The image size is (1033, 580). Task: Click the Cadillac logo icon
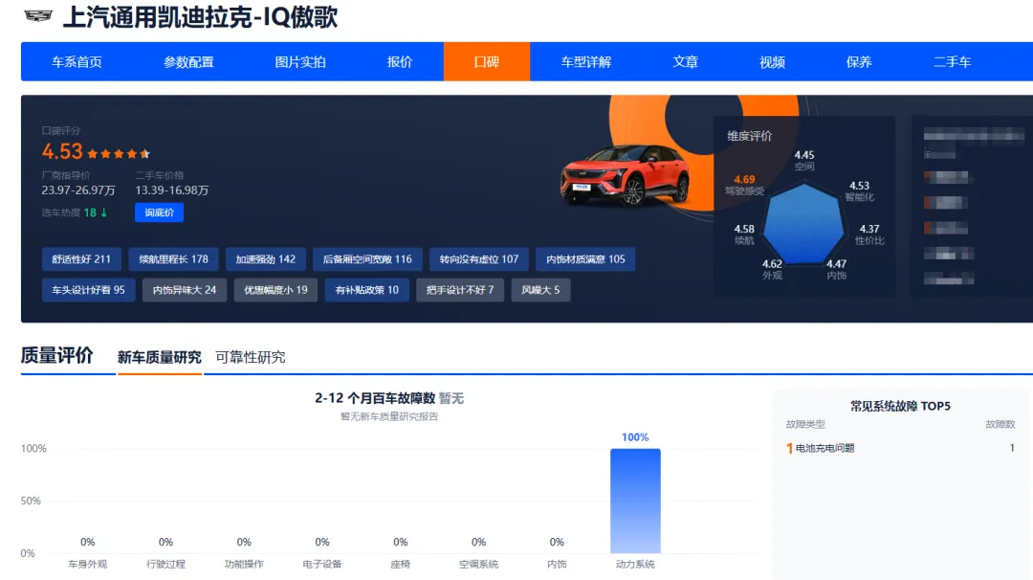37,16
